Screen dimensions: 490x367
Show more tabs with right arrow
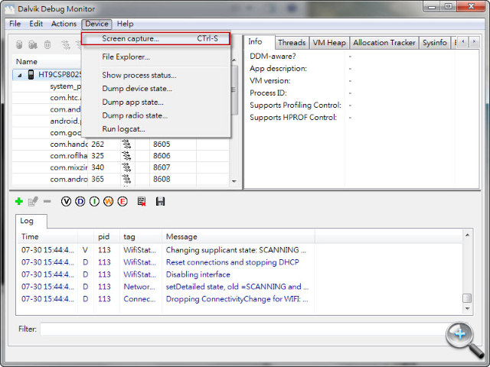click(x=474, y=42)
